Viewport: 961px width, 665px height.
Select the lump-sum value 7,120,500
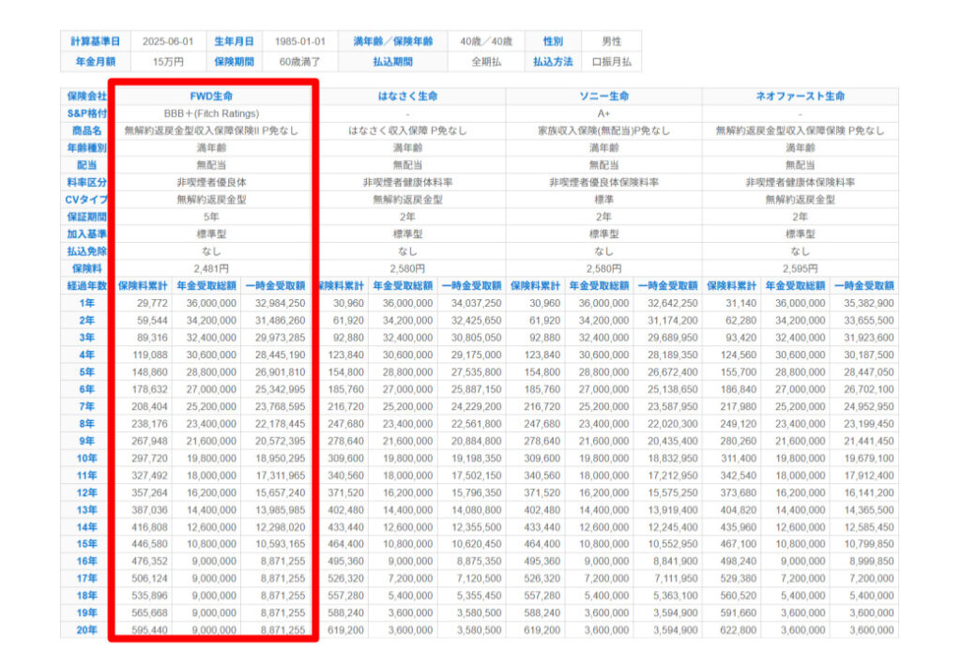[x=480, y=579]
